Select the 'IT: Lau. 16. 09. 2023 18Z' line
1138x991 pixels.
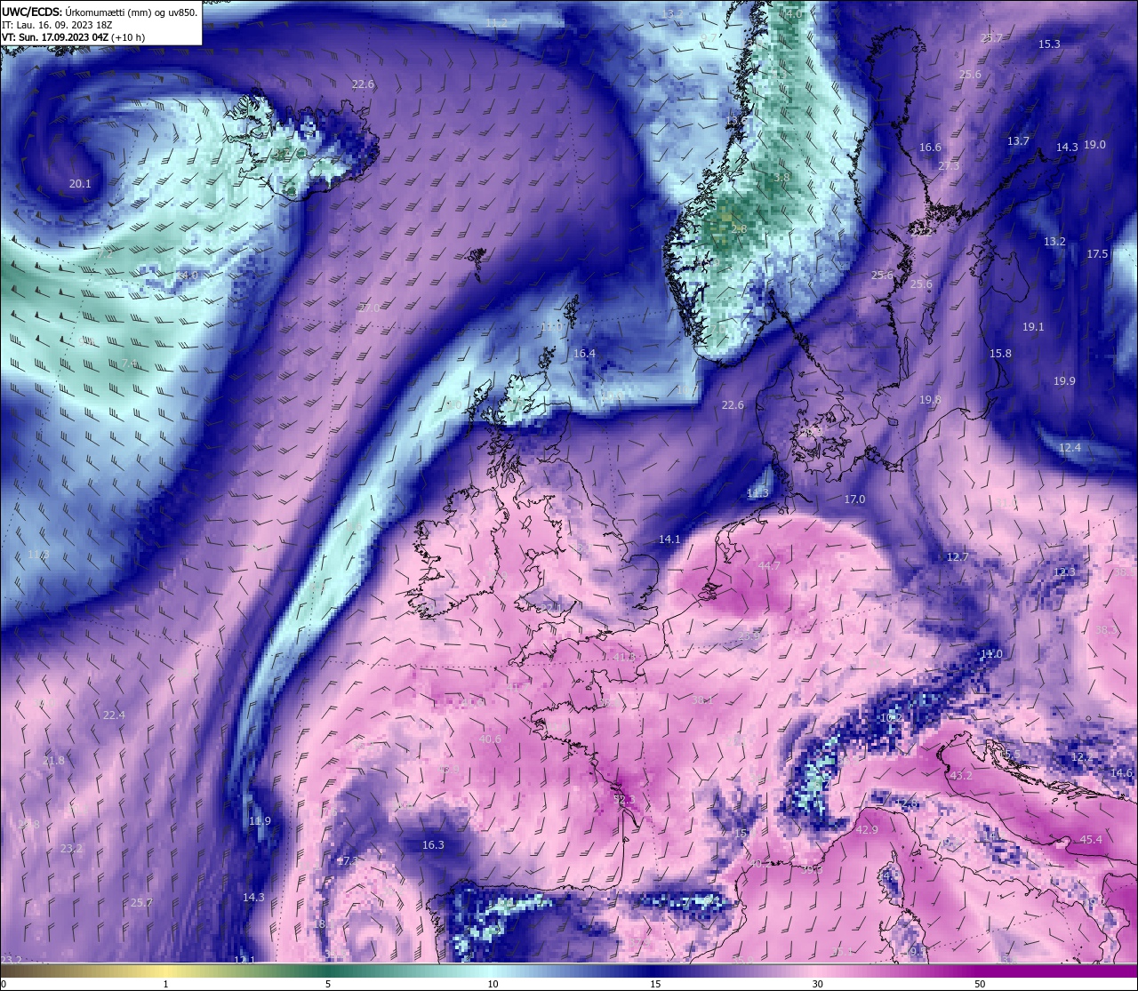point(57,25)
